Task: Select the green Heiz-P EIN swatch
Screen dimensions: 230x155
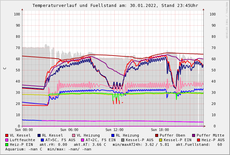Action: point(7,144)
